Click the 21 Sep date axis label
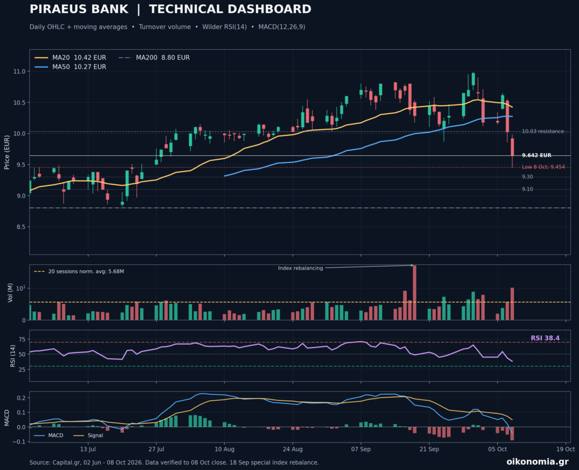Screen dimensions: 579x470 coord(429,449)
